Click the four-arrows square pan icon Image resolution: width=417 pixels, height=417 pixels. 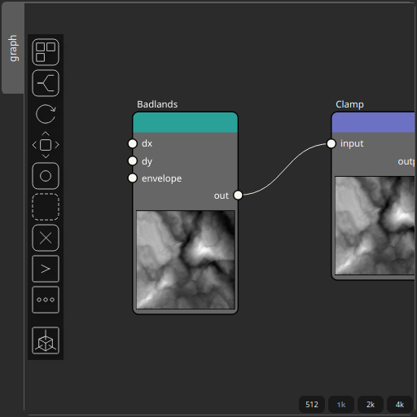click(x=46, y=145)
